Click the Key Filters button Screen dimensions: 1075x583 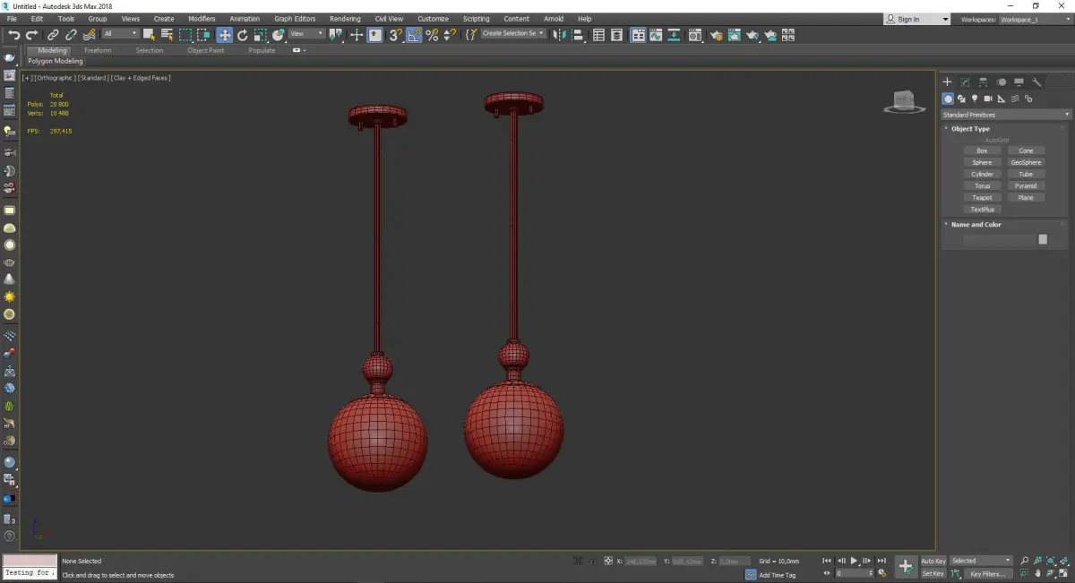click(x=987, y=573)
